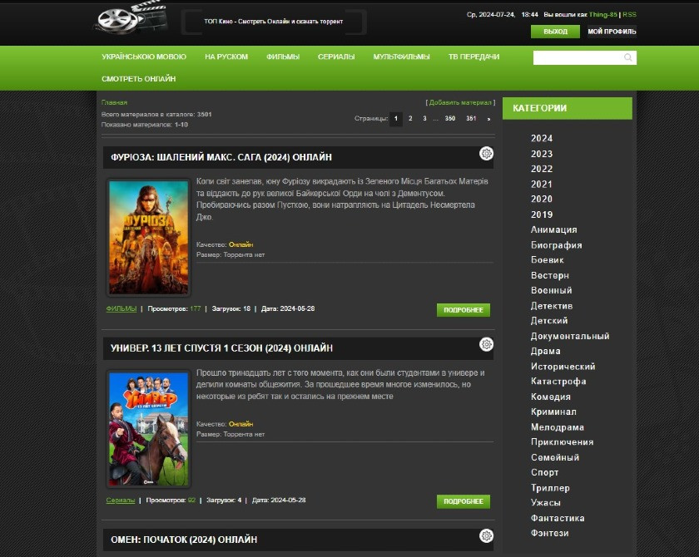Click the search magnifier icon
Image resolution: width=699 pixels, height=557 pixels.
tap(628, 57)
